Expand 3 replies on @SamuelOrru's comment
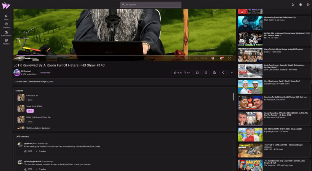This screenshot has width=312, height=171. pyautogui.click(x=41, y=151)
